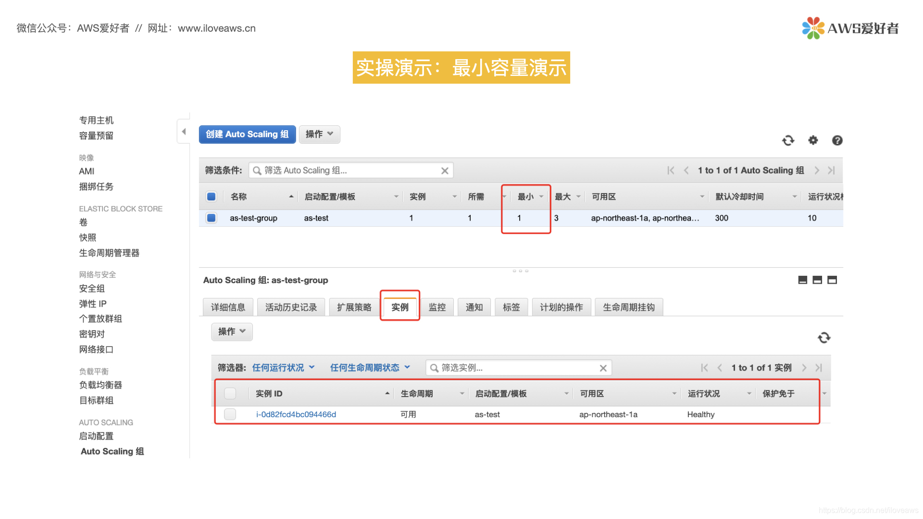The height and width of the screenshot is (519, 923).
Task: Sort instances by 实例 ID arrow
Action: click(x=387, y=394)
